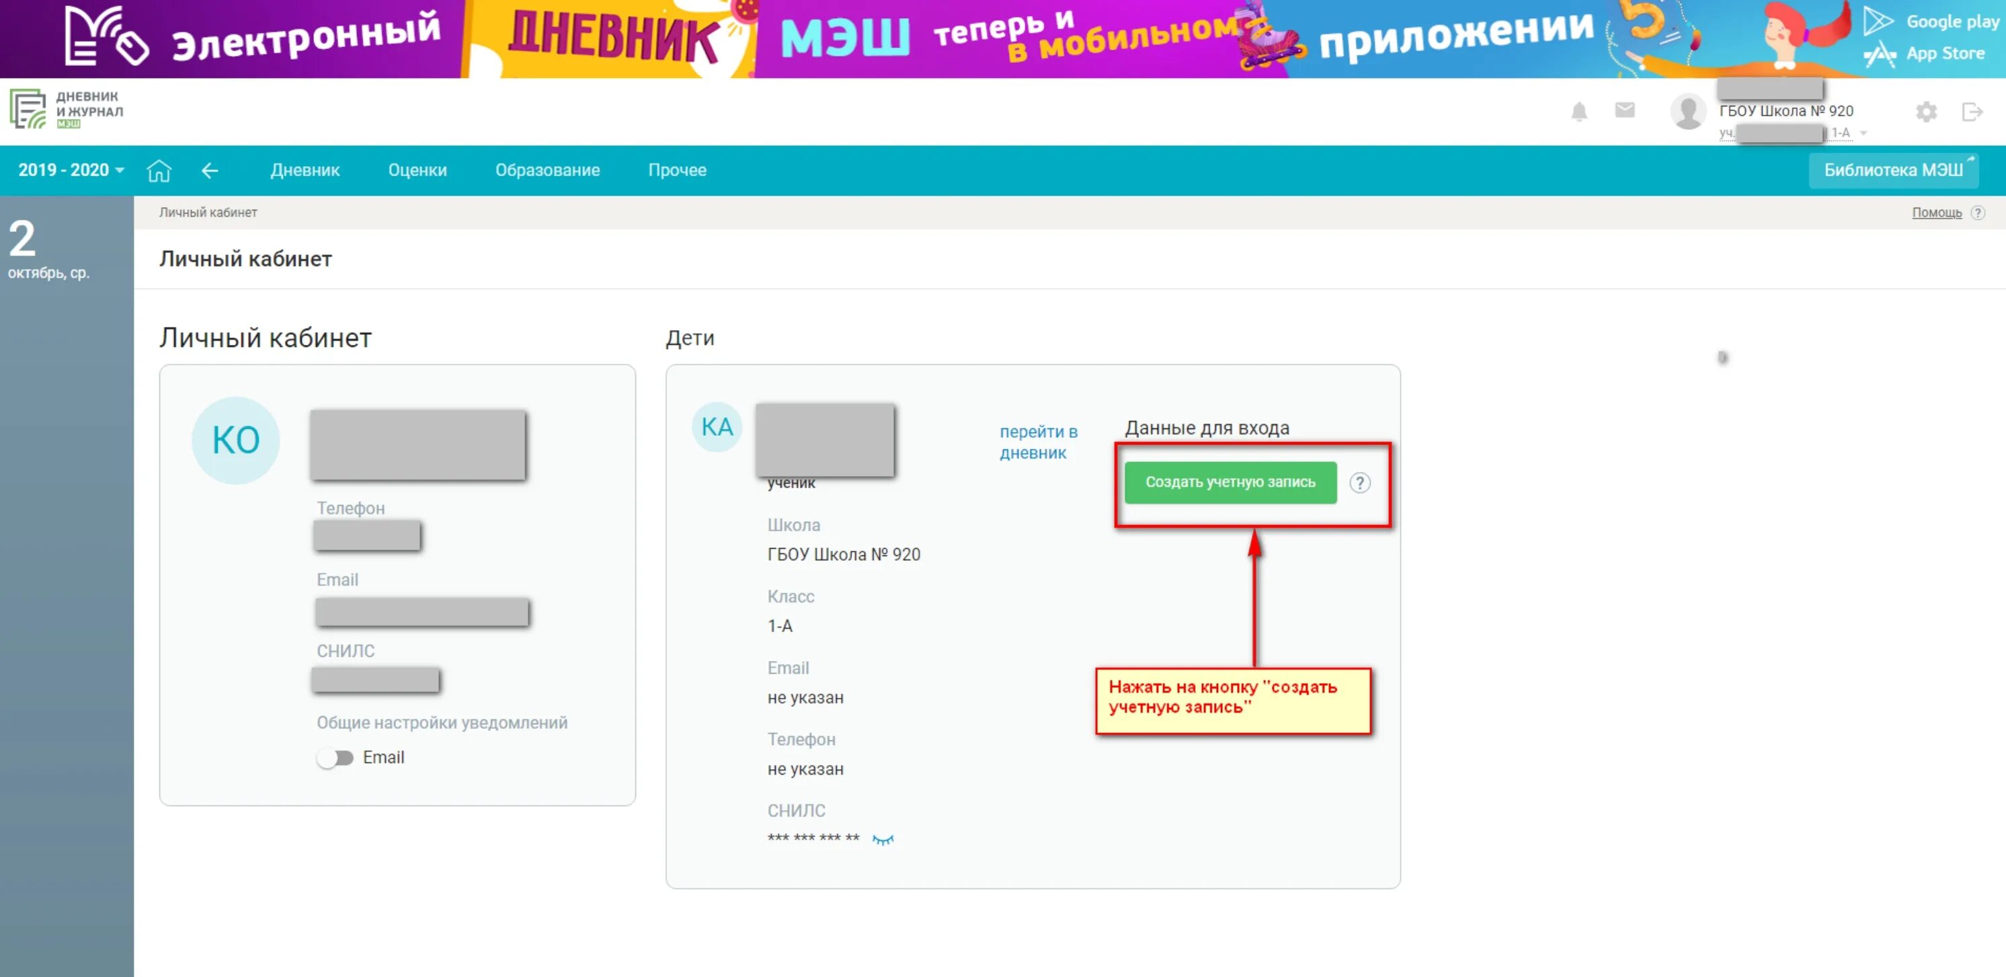Open the Дневник menu dropdown
Viewport: 2006px width, 977px height.
point(306,169)
